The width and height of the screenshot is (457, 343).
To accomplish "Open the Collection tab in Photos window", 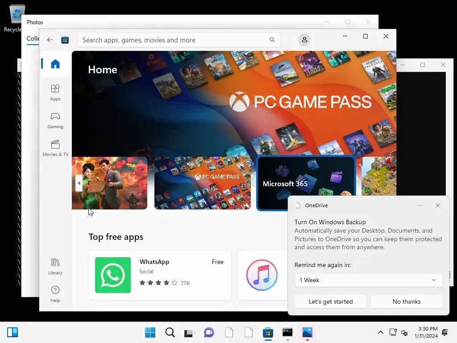I will click(33, 38).
